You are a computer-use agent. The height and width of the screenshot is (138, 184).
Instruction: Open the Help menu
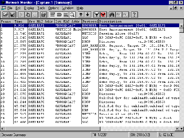(80, 8)
